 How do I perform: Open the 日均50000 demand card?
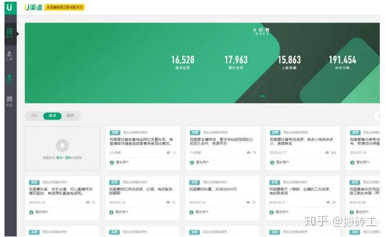coord(222,198)
